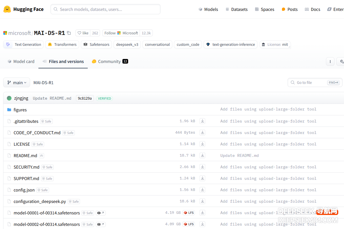Download the configuration_deepseek.py file
Image resolution: width=344 pixels, height=229 pixels.
(x=202, y=201)
